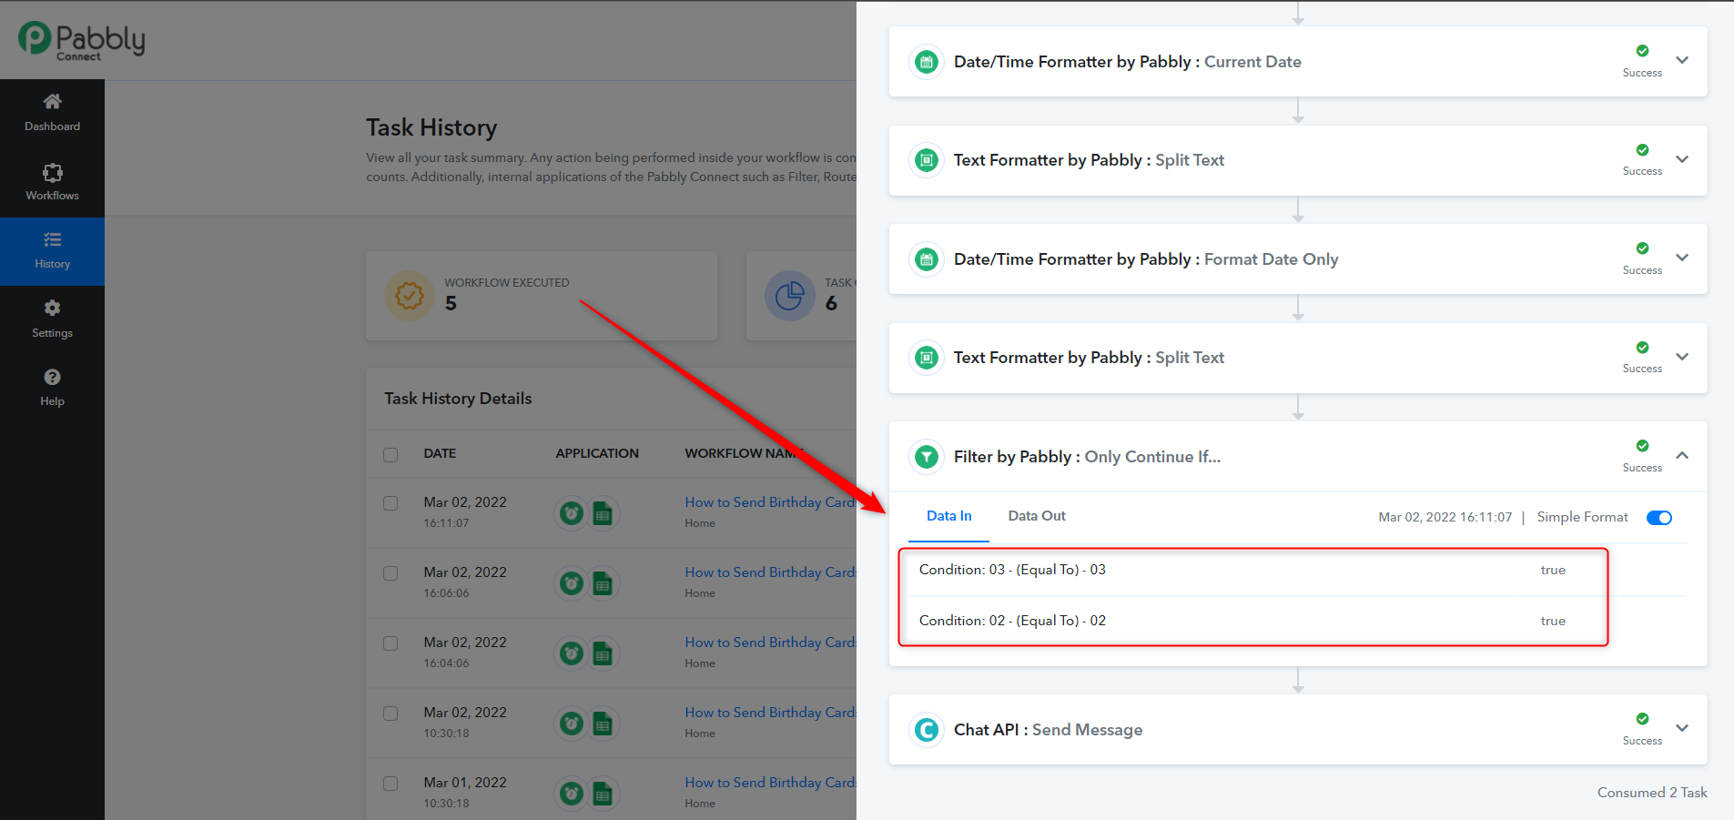The width and height of the screenshot is (1734, 820).
Task: Click the Google Sheets icon in 16:04:06 row
Action: (603, 653)
